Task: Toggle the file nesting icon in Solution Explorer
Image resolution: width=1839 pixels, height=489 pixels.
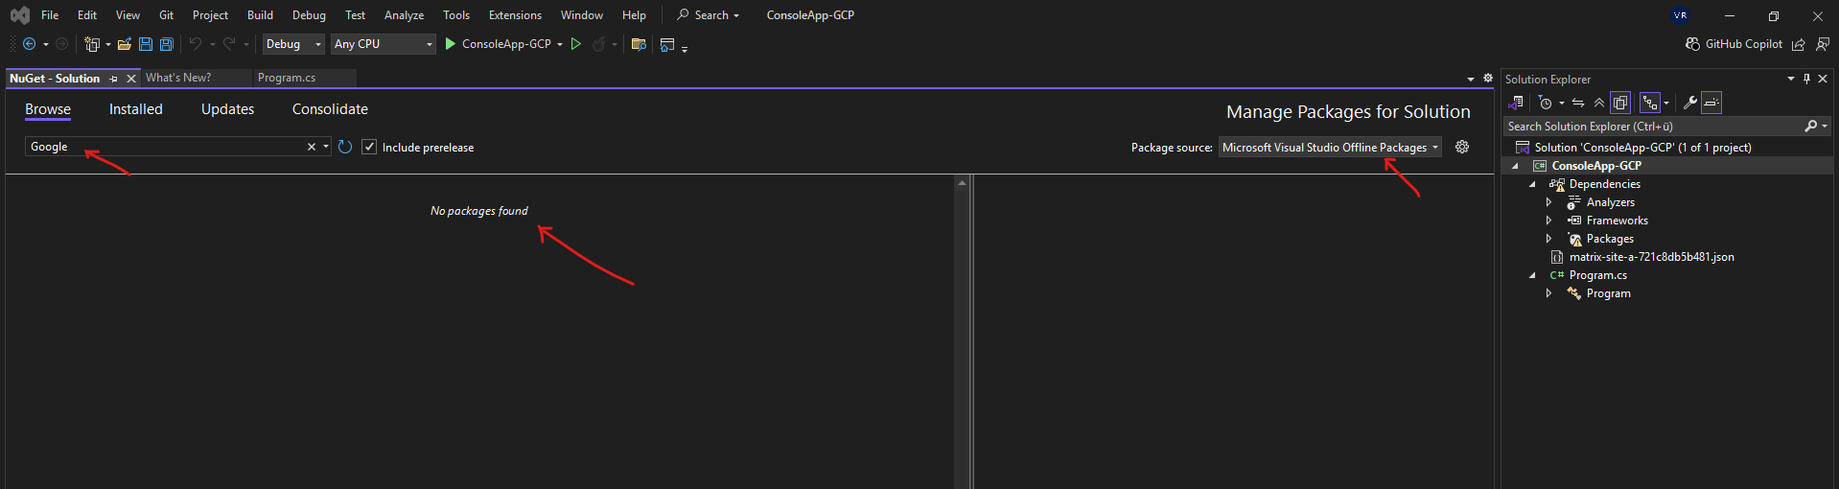Action: [1650, 103]
